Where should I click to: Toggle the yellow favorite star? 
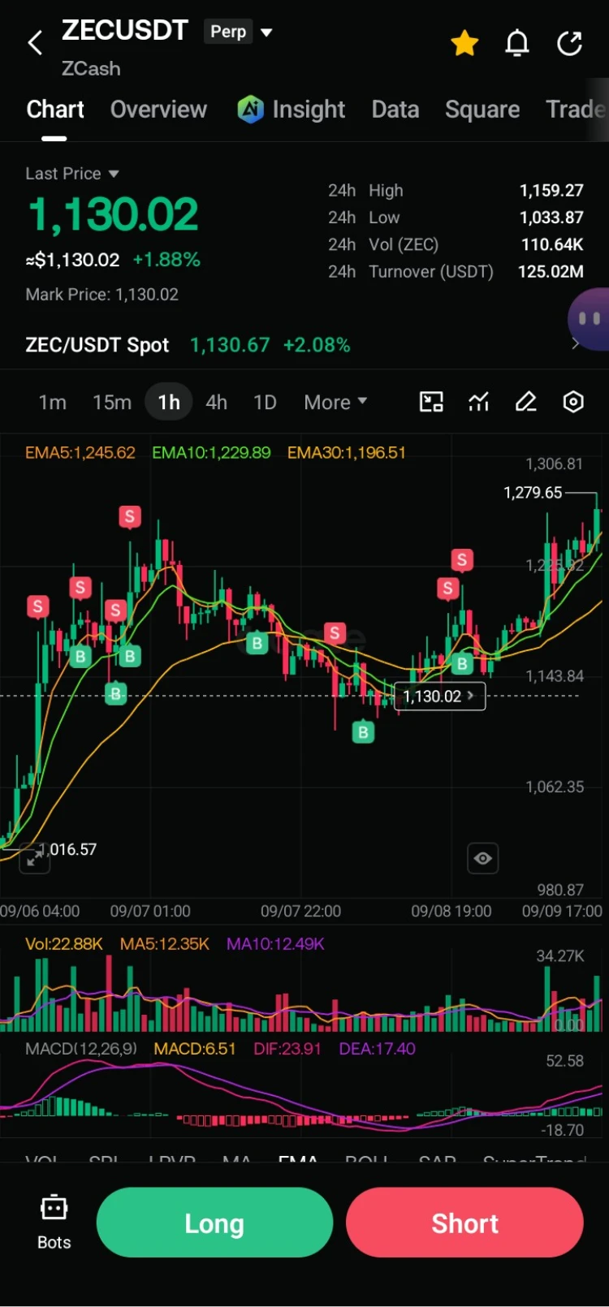click(464, 43)
